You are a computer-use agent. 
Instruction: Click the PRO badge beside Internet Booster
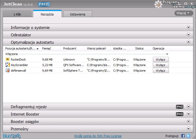click(179, 114)
